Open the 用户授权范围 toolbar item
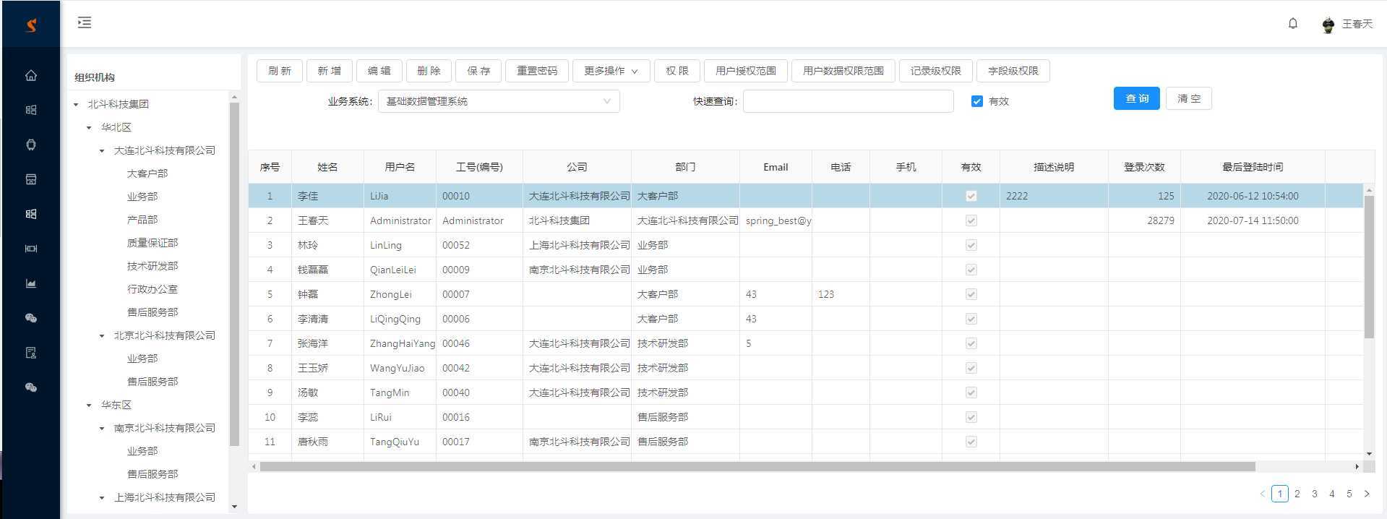Screen dimensions: 1387x519 point(745,71)
